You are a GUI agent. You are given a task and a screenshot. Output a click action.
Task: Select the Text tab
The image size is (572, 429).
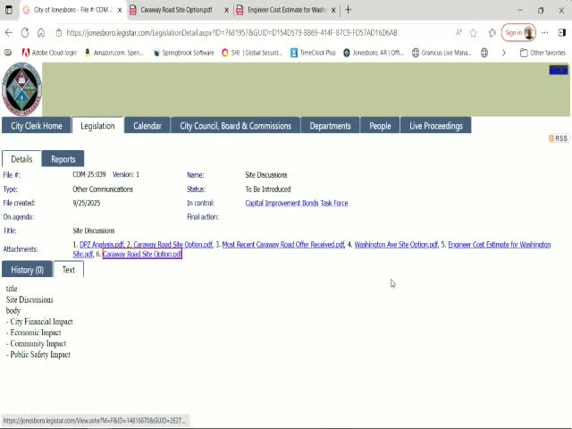(x=68, y=270)
